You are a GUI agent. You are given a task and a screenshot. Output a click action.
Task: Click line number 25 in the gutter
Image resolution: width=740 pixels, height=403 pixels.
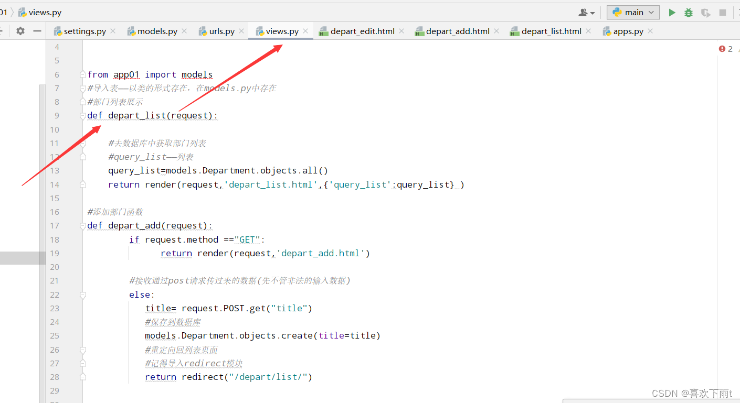[x=55, y=335]
